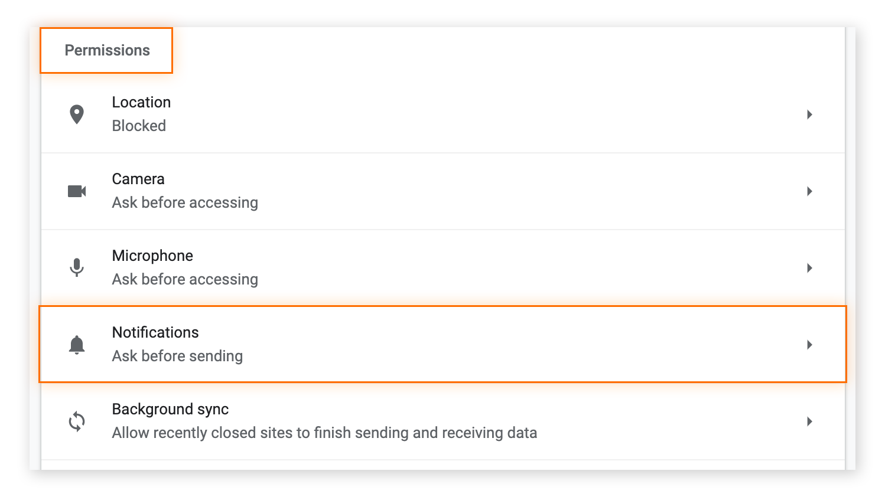Expand the Background sync settings with its chevron
885x497 pixels.
tap(809, 421)
